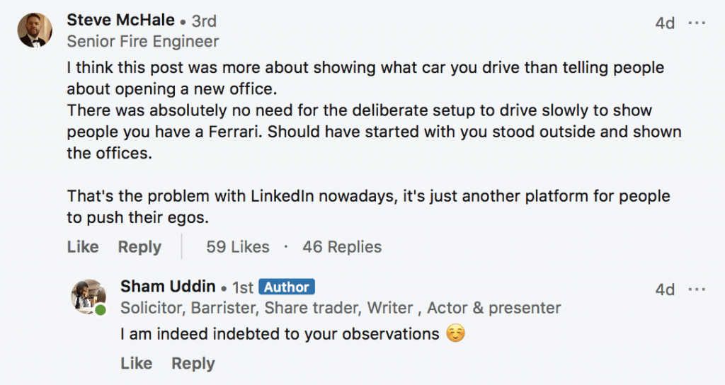Click the smiling emoji in Sham's reply

click(455, 333)
